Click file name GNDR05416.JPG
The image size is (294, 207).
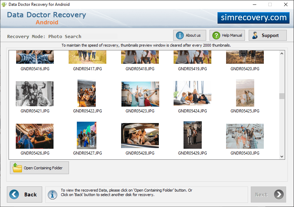pyautogui.click(x=35, y=69)
